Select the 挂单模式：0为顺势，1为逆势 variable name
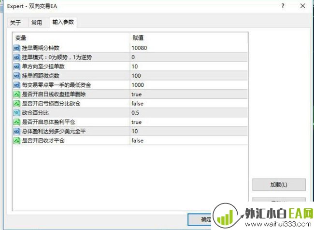The width and height of the screenshot is (314, 230). point(57,57)
